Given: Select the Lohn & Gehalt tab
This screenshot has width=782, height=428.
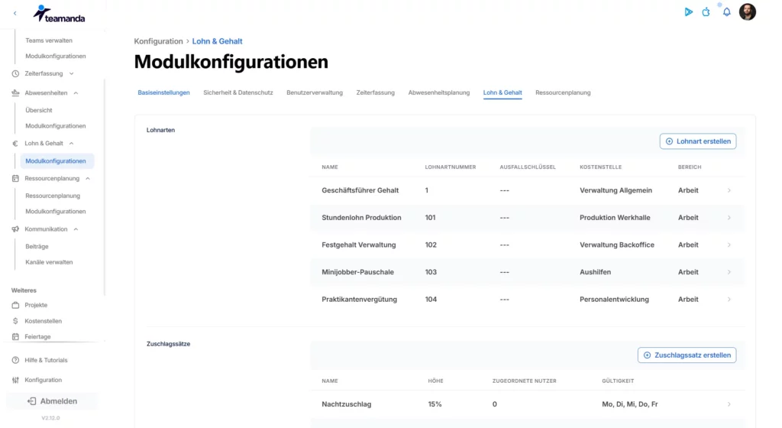Looking at the screenshot, I should pos(502,92).
